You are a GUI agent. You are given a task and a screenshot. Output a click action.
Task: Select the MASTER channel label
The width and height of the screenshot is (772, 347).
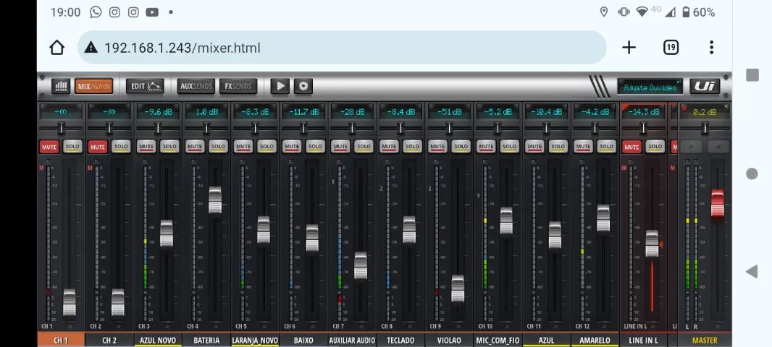tap(705, 340)
